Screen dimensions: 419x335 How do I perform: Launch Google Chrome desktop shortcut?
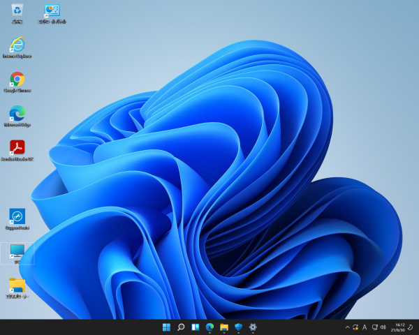click(x=17, y=82)
